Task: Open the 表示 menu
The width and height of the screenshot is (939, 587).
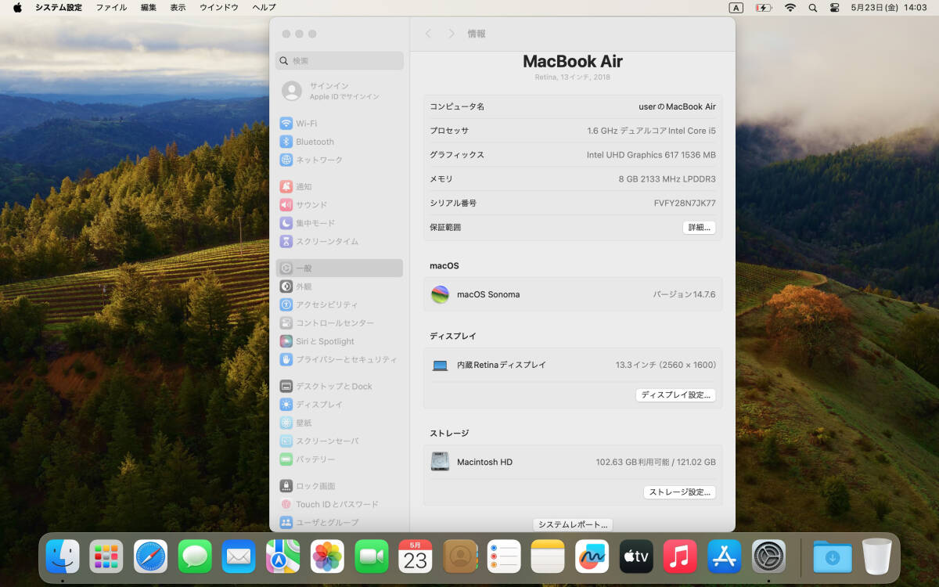Action: pyautogui.click(x=178, y=7)
